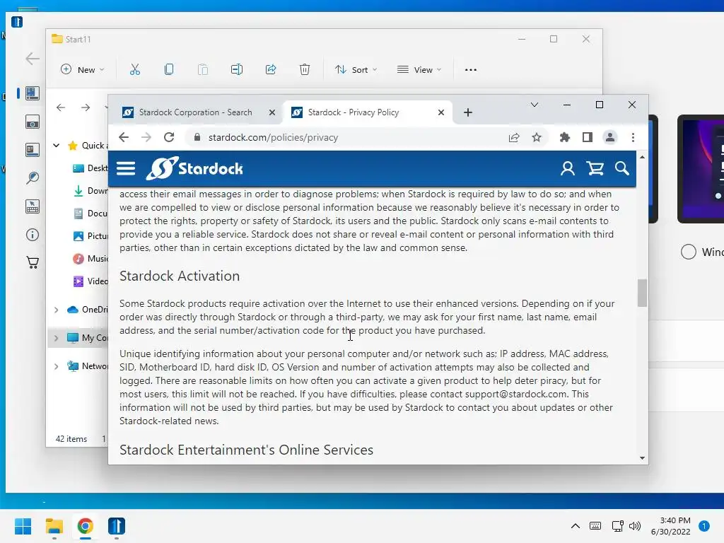The height and width of the screenshot is (543, 724).
Task: Switch to Stardock Corporation - Search tab
Action: click(x=195, y=112)
